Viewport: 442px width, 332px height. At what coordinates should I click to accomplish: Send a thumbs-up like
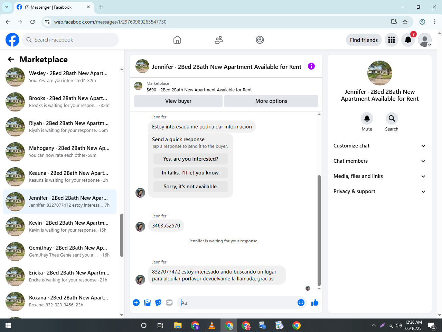coord(315,303)
